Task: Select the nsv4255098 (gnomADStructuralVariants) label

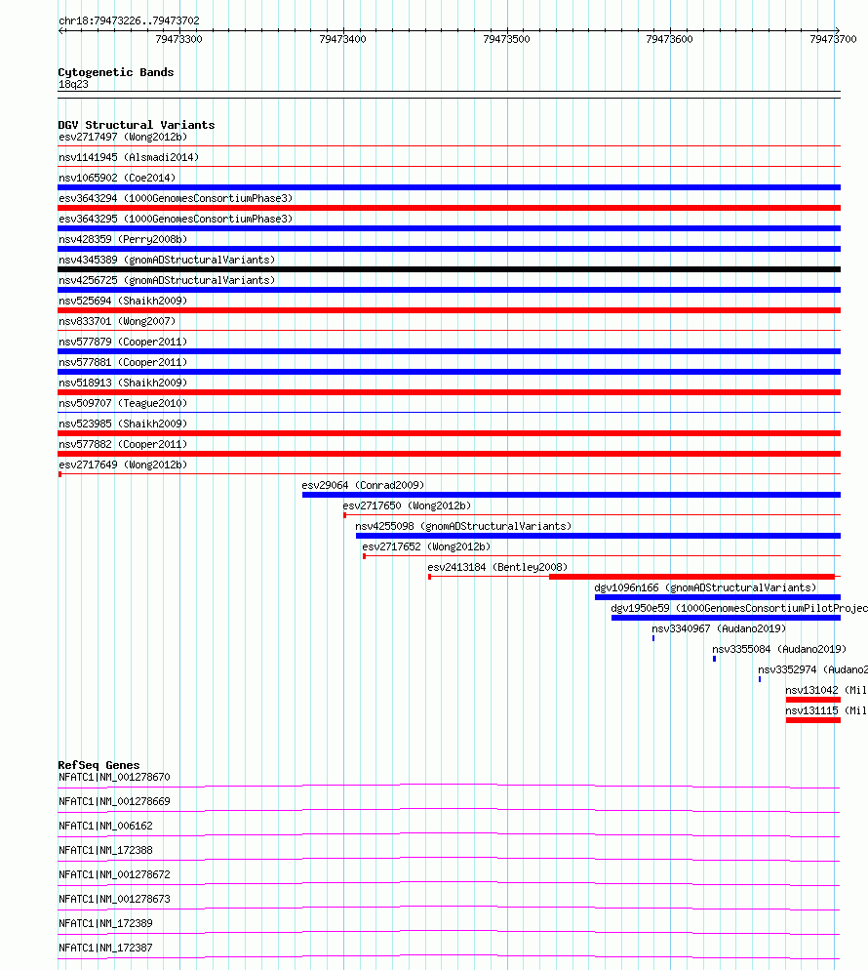Action: (463, 526)
